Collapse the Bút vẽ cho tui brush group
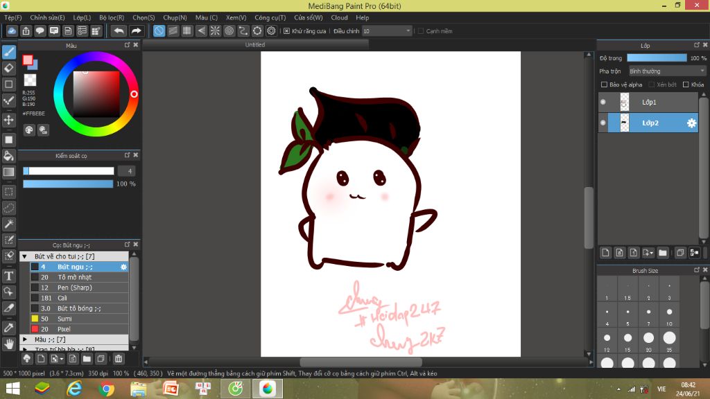This screenshot has height=399, width=710. [25, 256]
